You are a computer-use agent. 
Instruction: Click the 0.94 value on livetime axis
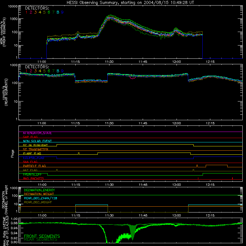pyautogui.click(x=14, y=233)
